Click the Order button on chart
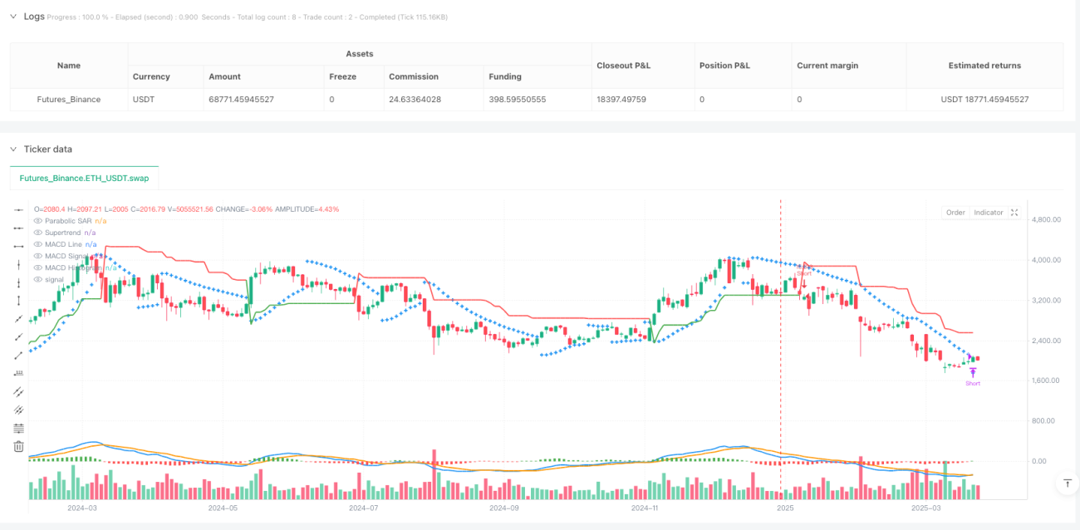 955,213
